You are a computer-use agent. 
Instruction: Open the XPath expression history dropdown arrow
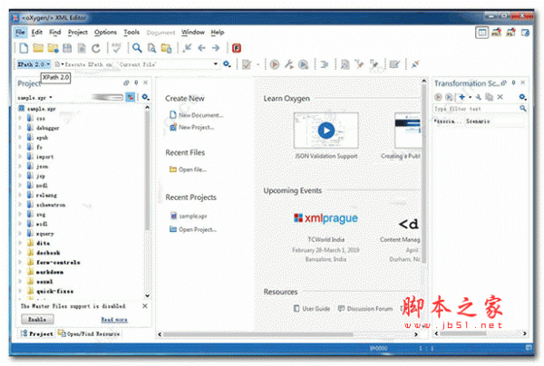pos(216,64)
